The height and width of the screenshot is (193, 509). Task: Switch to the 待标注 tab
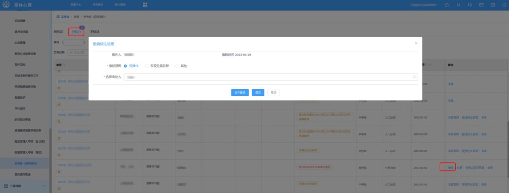(x=58, y=32)
